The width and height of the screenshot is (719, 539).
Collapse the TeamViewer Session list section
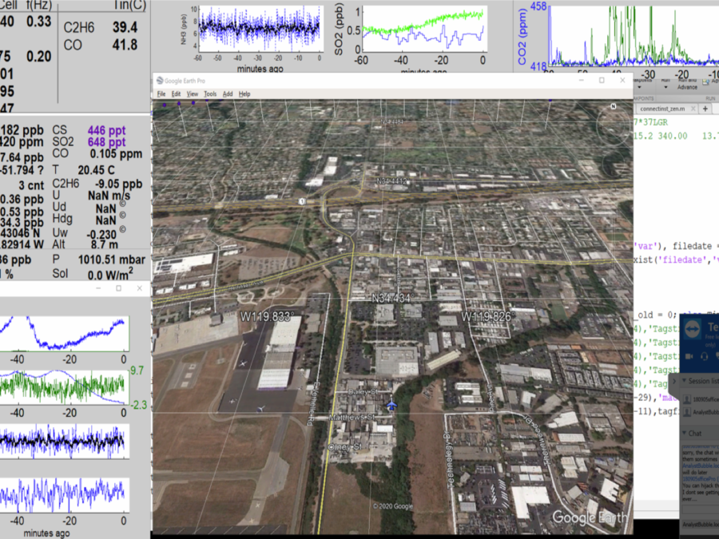point(684,381)
